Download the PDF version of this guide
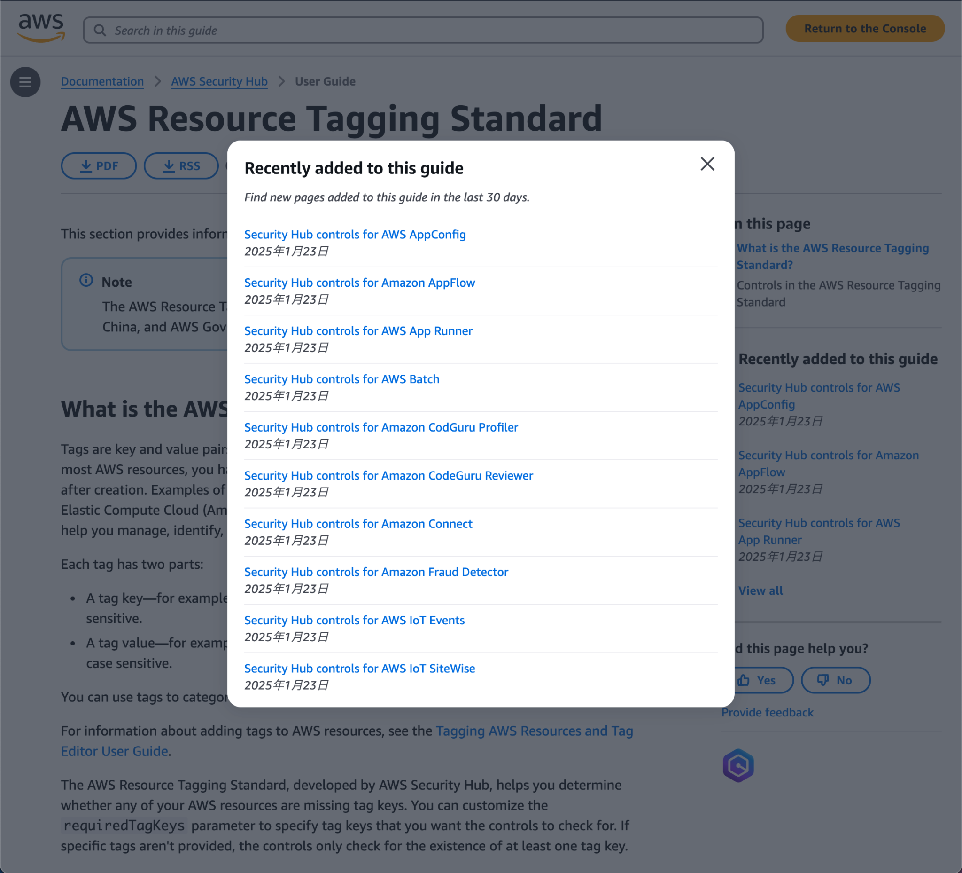Image resolution: width=962 pixels, height=873 pixels. [x=98, y=166]
